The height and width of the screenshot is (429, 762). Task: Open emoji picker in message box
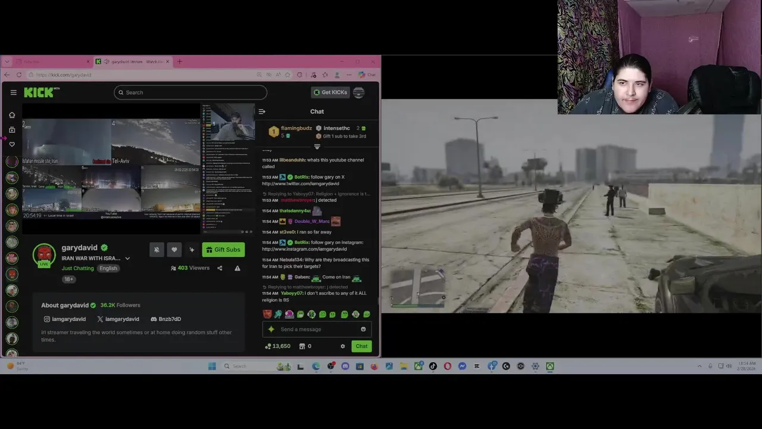click(x=363, y=329)
